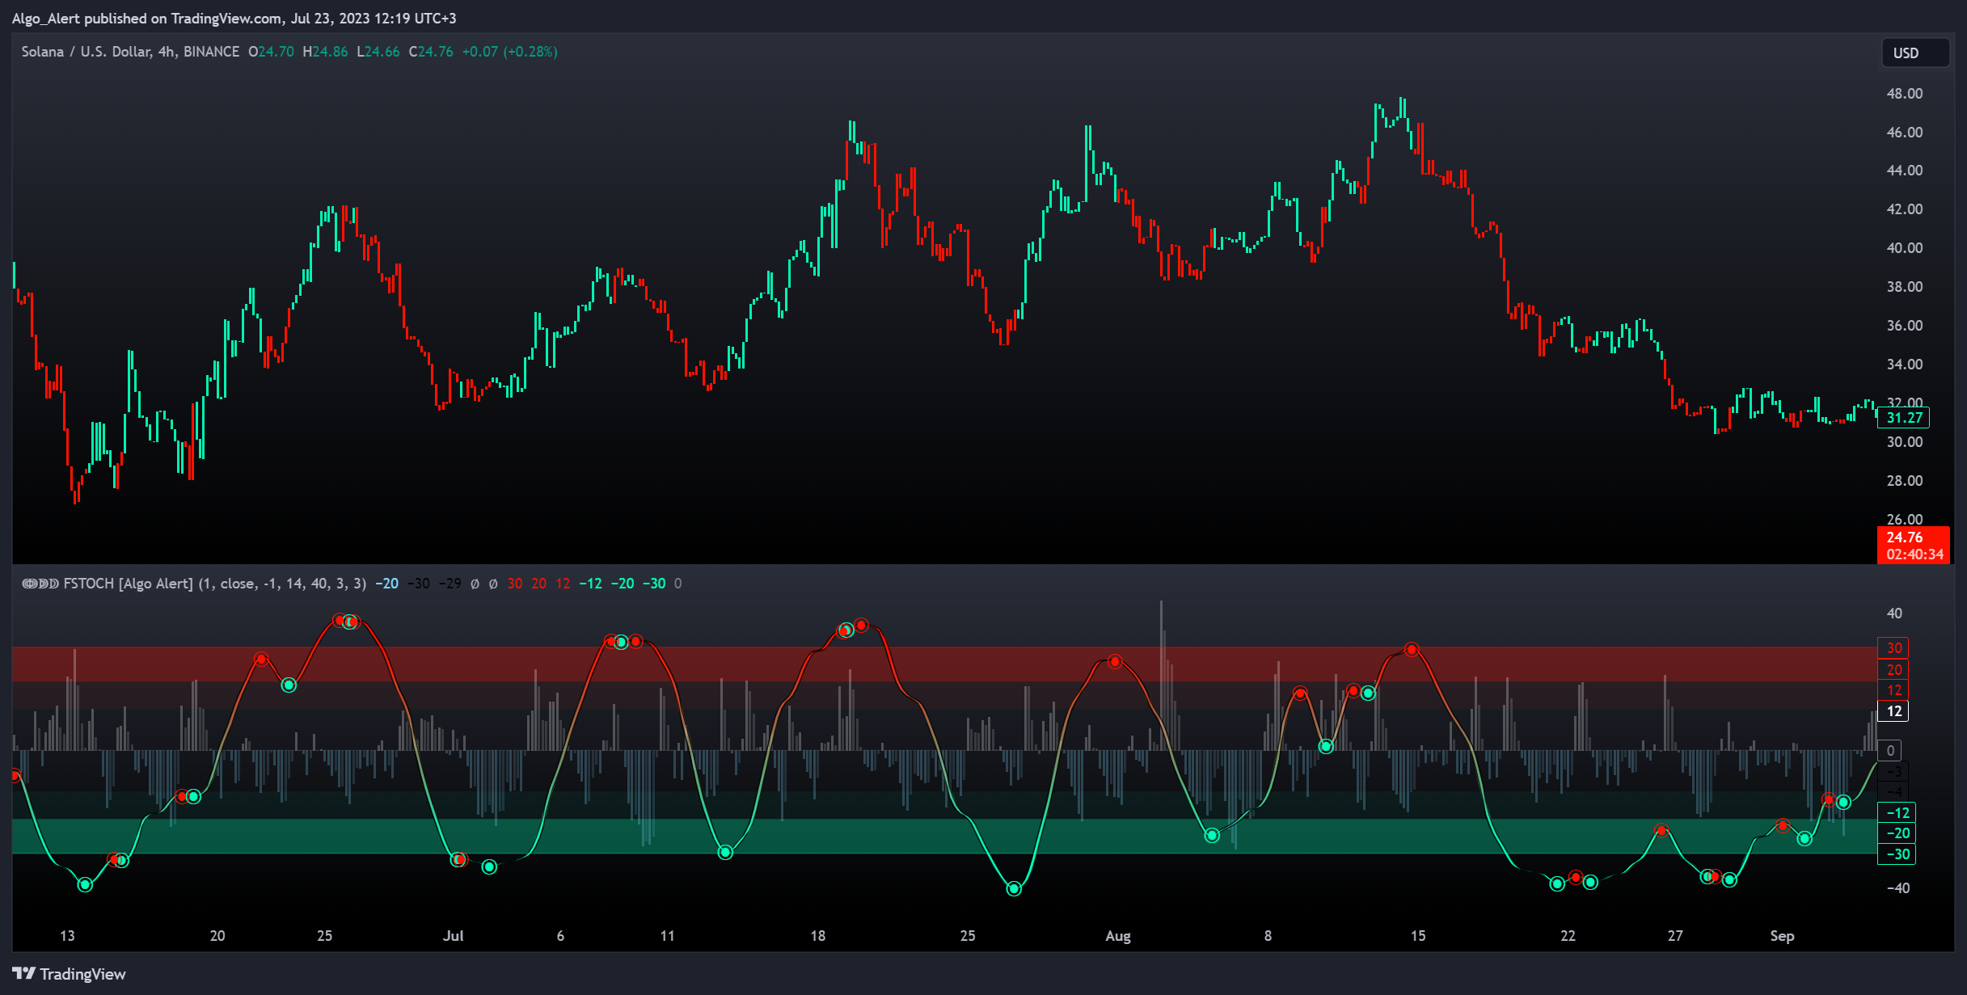Screen dimensions: 1967x995
Task: Click the high value H24.86
Action: coord(325,51)
